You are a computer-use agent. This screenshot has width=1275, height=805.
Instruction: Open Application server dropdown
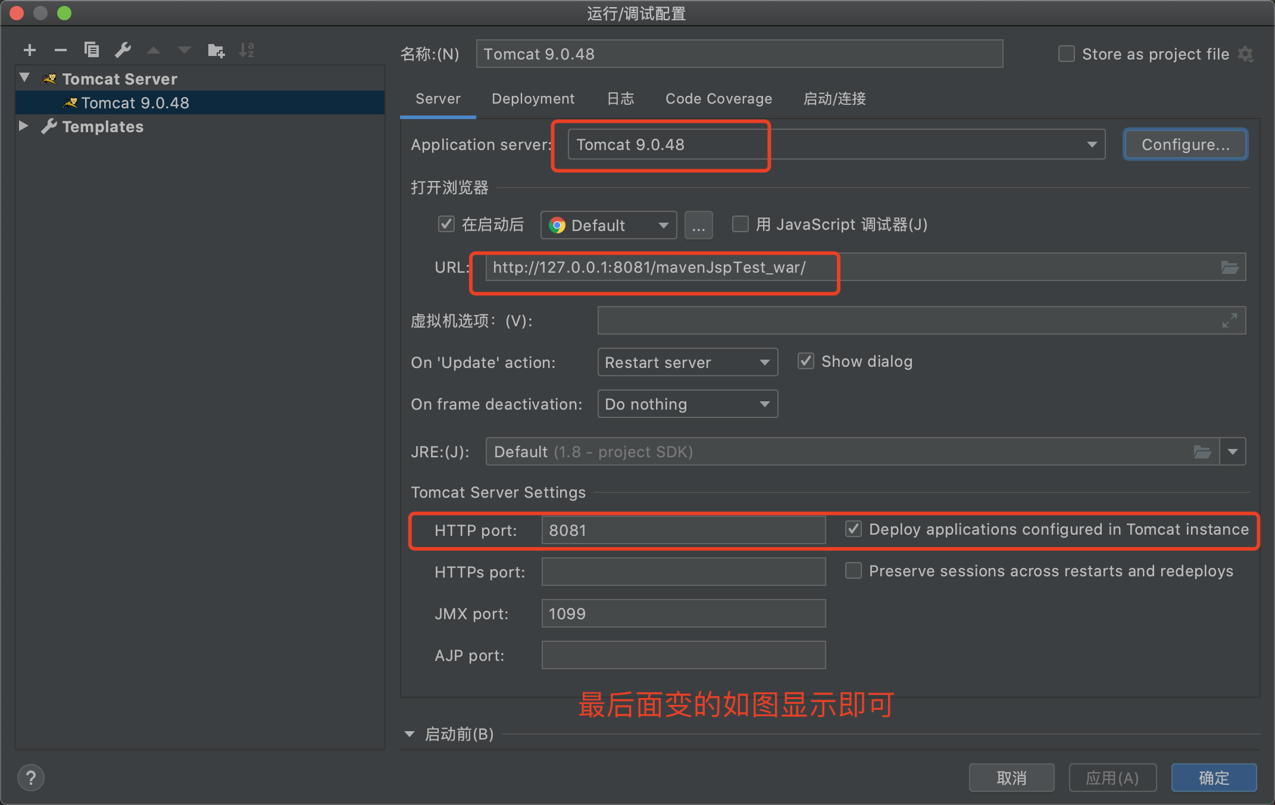point(837,145)
